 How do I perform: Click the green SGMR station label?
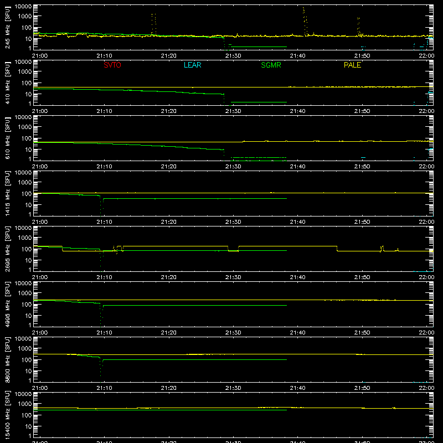click(x=271, y=65)
